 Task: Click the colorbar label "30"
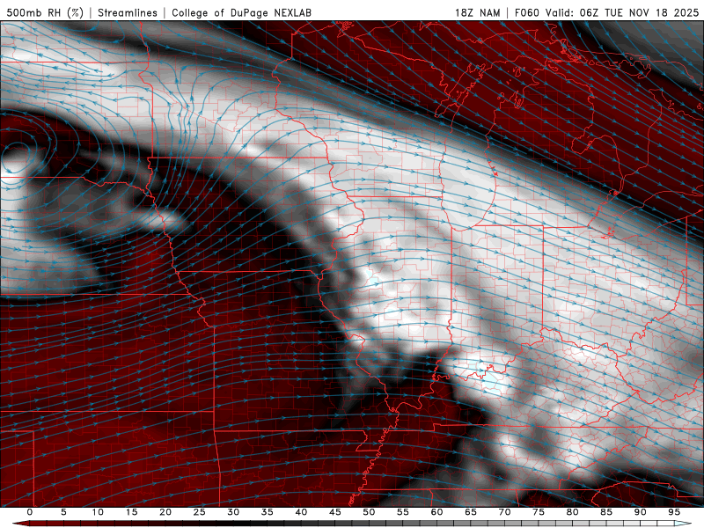point(233,512)
